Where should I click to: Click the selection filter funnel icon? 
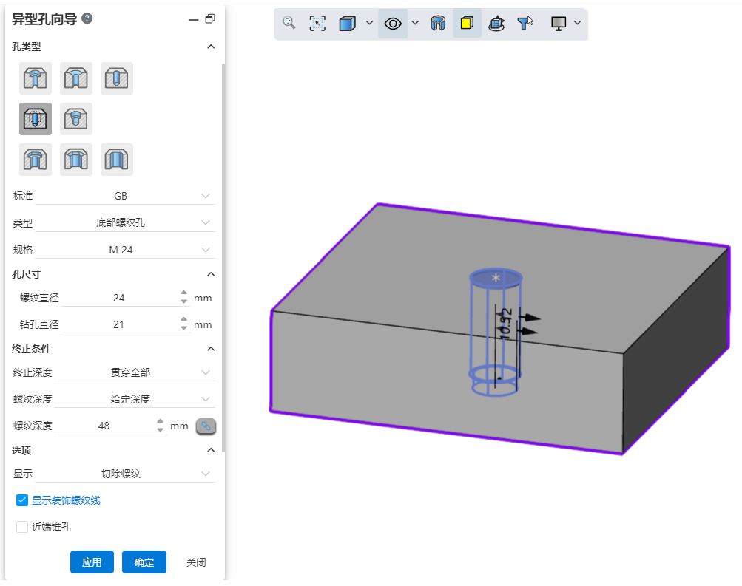(x=525, y=23)
